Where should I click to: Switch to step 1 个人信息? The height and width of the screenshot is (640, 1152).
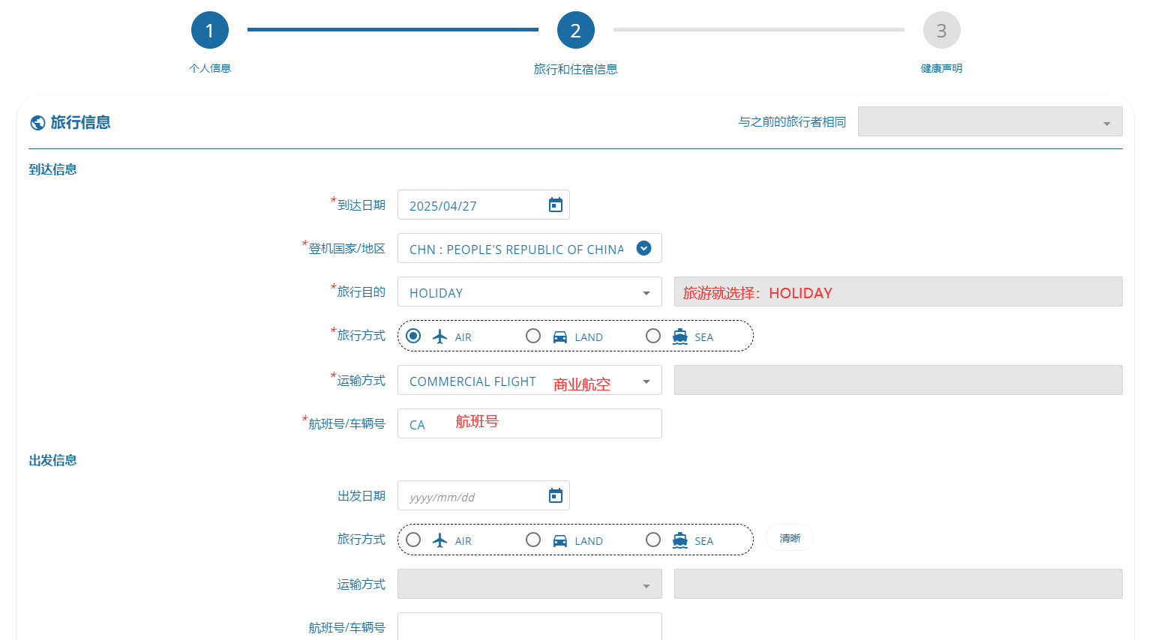click(x=210, y=29)
